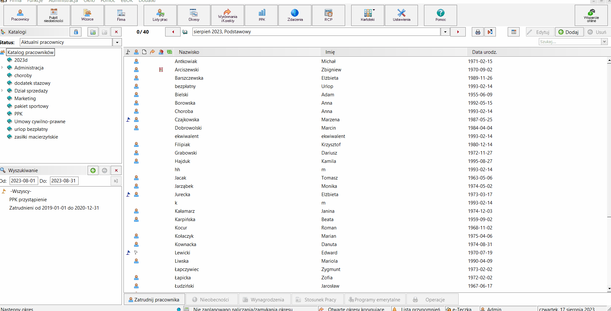Open the Szukaj search dropdown arrow
The image size is (611, 311).
point(604,42)
